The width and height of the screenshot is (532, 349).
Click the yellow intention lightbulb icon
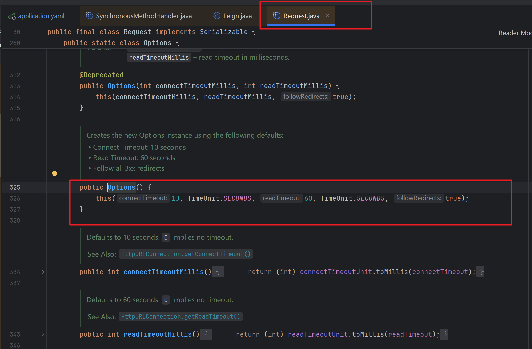coord(54,174)
